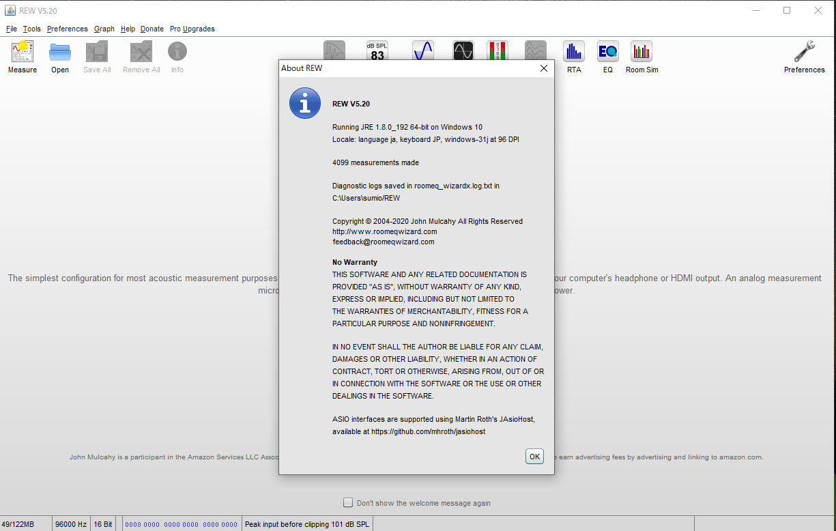Click the http://www.roomeqwizard.com address
This screenshot has width=836, height=531.
[385, 231]
